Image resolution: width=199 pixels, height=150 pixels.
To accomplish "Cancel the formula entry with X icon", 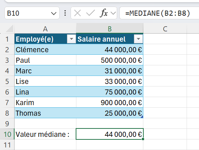I will click(x=77, y=13).
